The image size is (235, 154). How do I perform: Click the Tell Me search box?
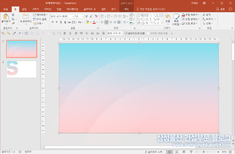coord(151,9)
